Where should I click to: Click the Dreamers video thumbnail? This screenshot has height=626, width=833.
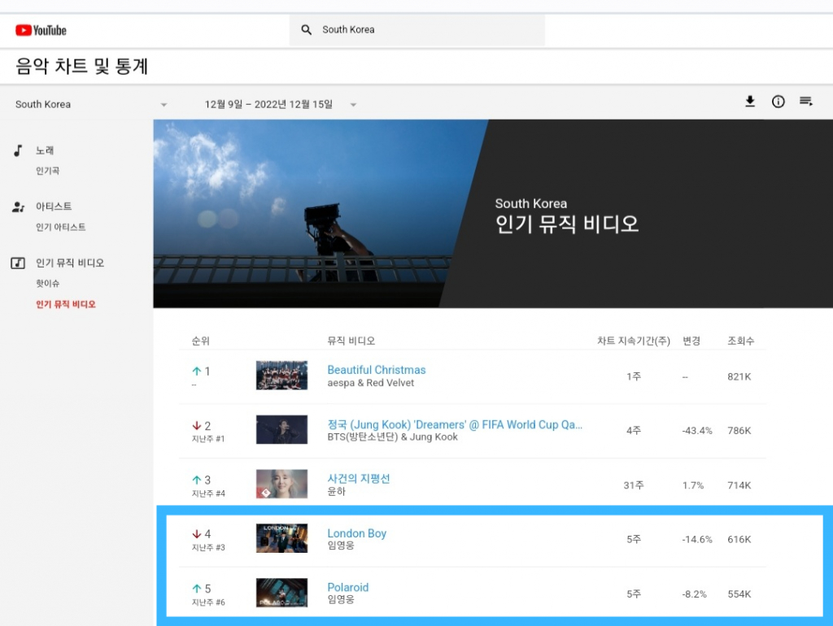(281, 429)
